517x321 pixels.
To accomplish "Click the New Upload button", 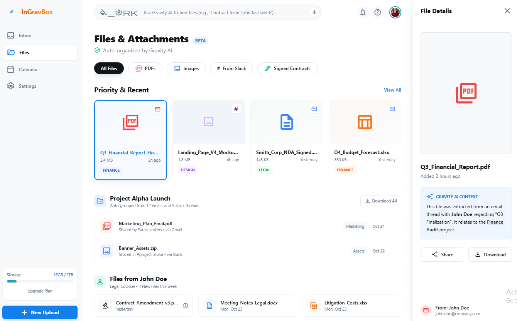I will point(40,313).
